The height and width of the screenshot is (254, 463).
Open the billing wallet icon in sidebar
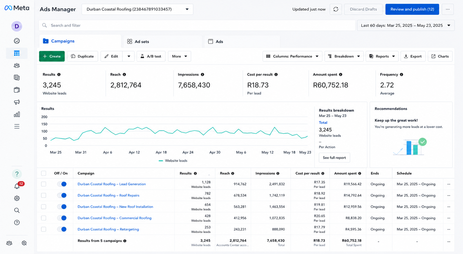[x=17, y=90]
